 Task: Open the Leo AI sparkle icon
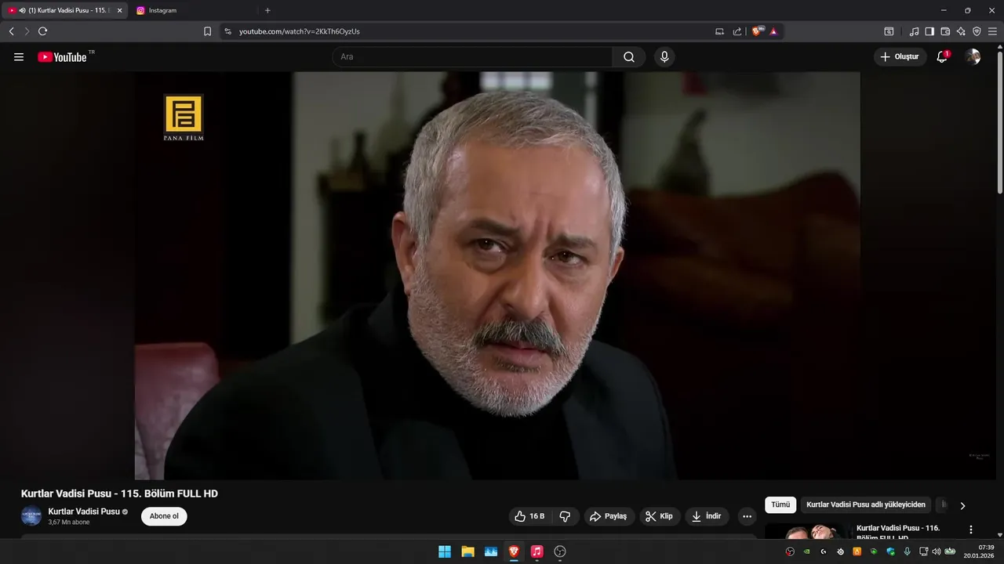click(961, 31)
